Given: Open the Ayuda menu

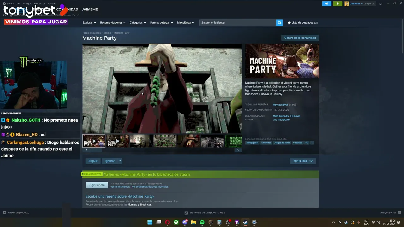Looking at the screenshot, I should tap(51, 4).
